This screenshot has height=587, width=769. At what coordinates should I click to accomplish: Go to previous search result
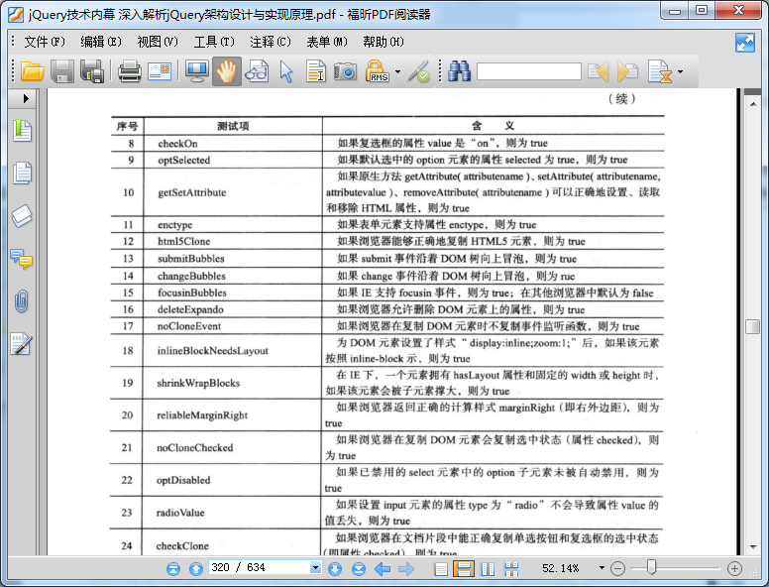click(x=599, y=71)
